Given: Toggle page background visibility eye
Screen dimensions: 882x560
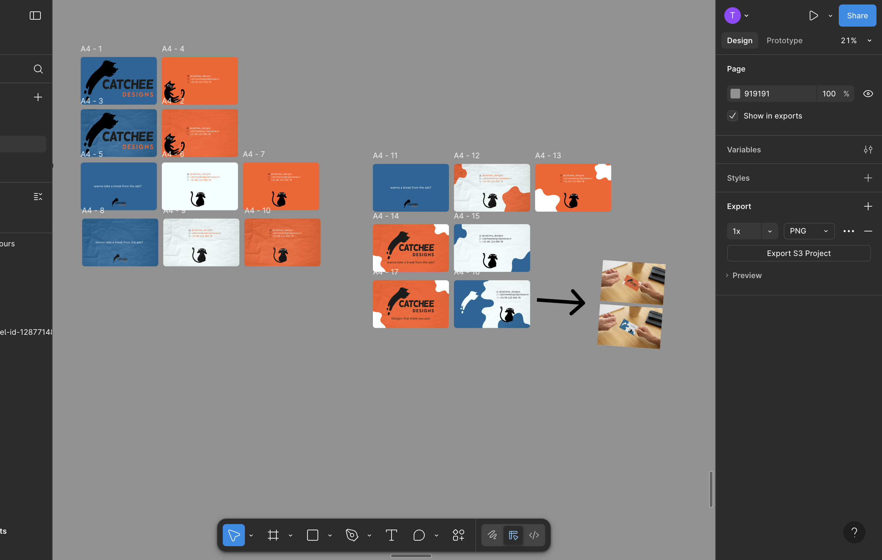Looking at the screenshot, I should 868,94.
